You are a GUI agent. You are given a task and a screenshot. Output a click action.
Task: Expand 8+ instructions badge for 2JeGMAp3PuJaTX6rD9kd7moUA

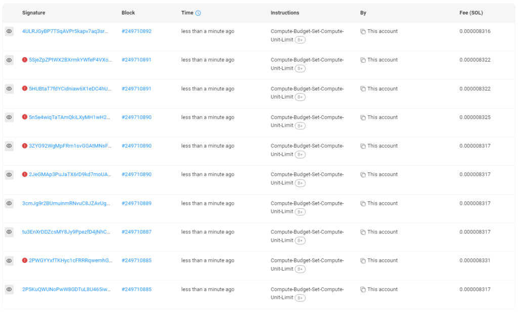[300, 183]
